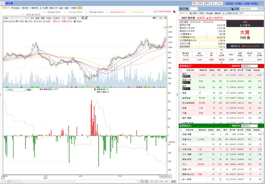This screenshot has height=184, width=265.
Task: Collapse the fundamentals row via triangle expander
Action: click(221, 63)
